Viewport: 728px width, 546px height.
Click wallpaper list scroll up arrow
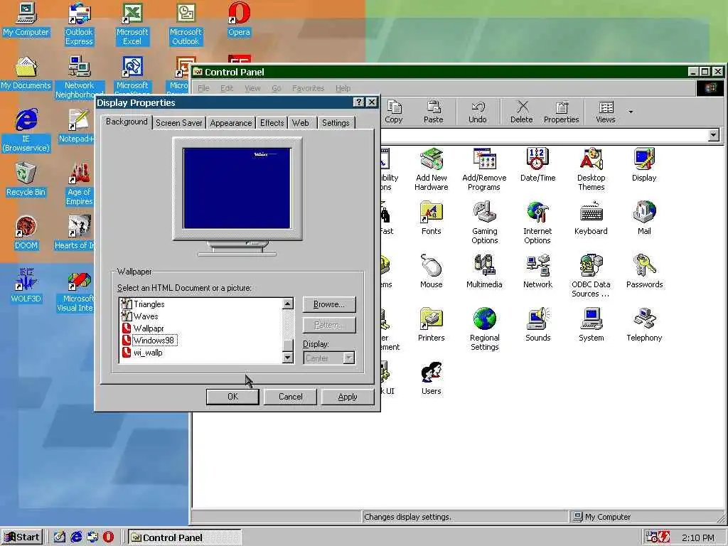[x=288, y=304]
